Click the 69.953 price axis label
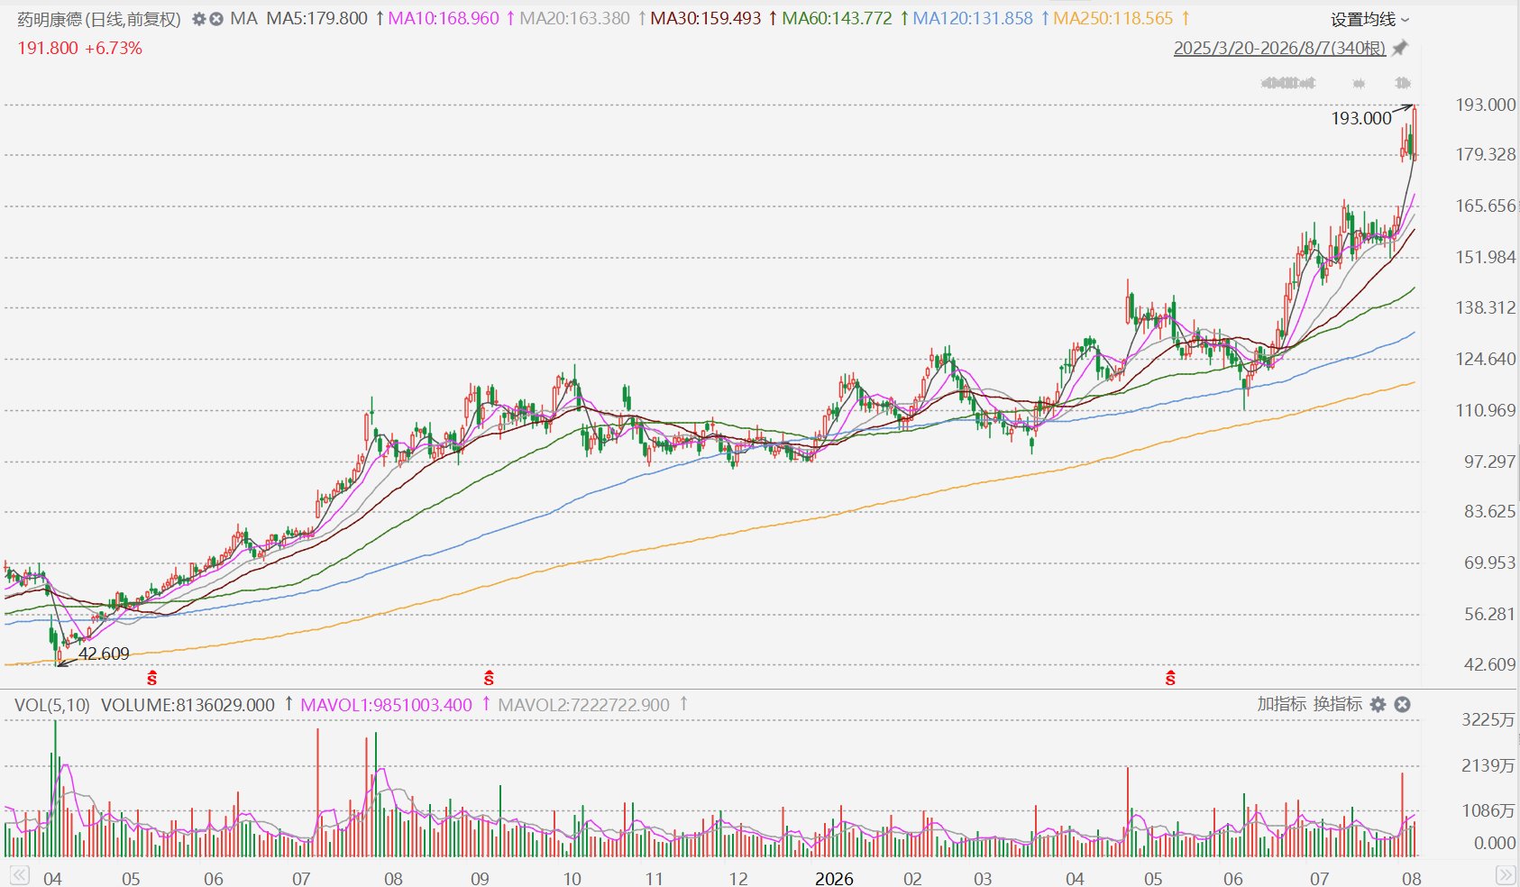This screenshot has height=887, width=1520. click(x=1490, y=562)
